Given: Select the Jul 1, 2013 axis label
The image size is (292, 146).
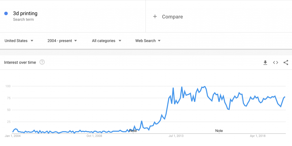Looking at the screenshot, I should [176, 136].
